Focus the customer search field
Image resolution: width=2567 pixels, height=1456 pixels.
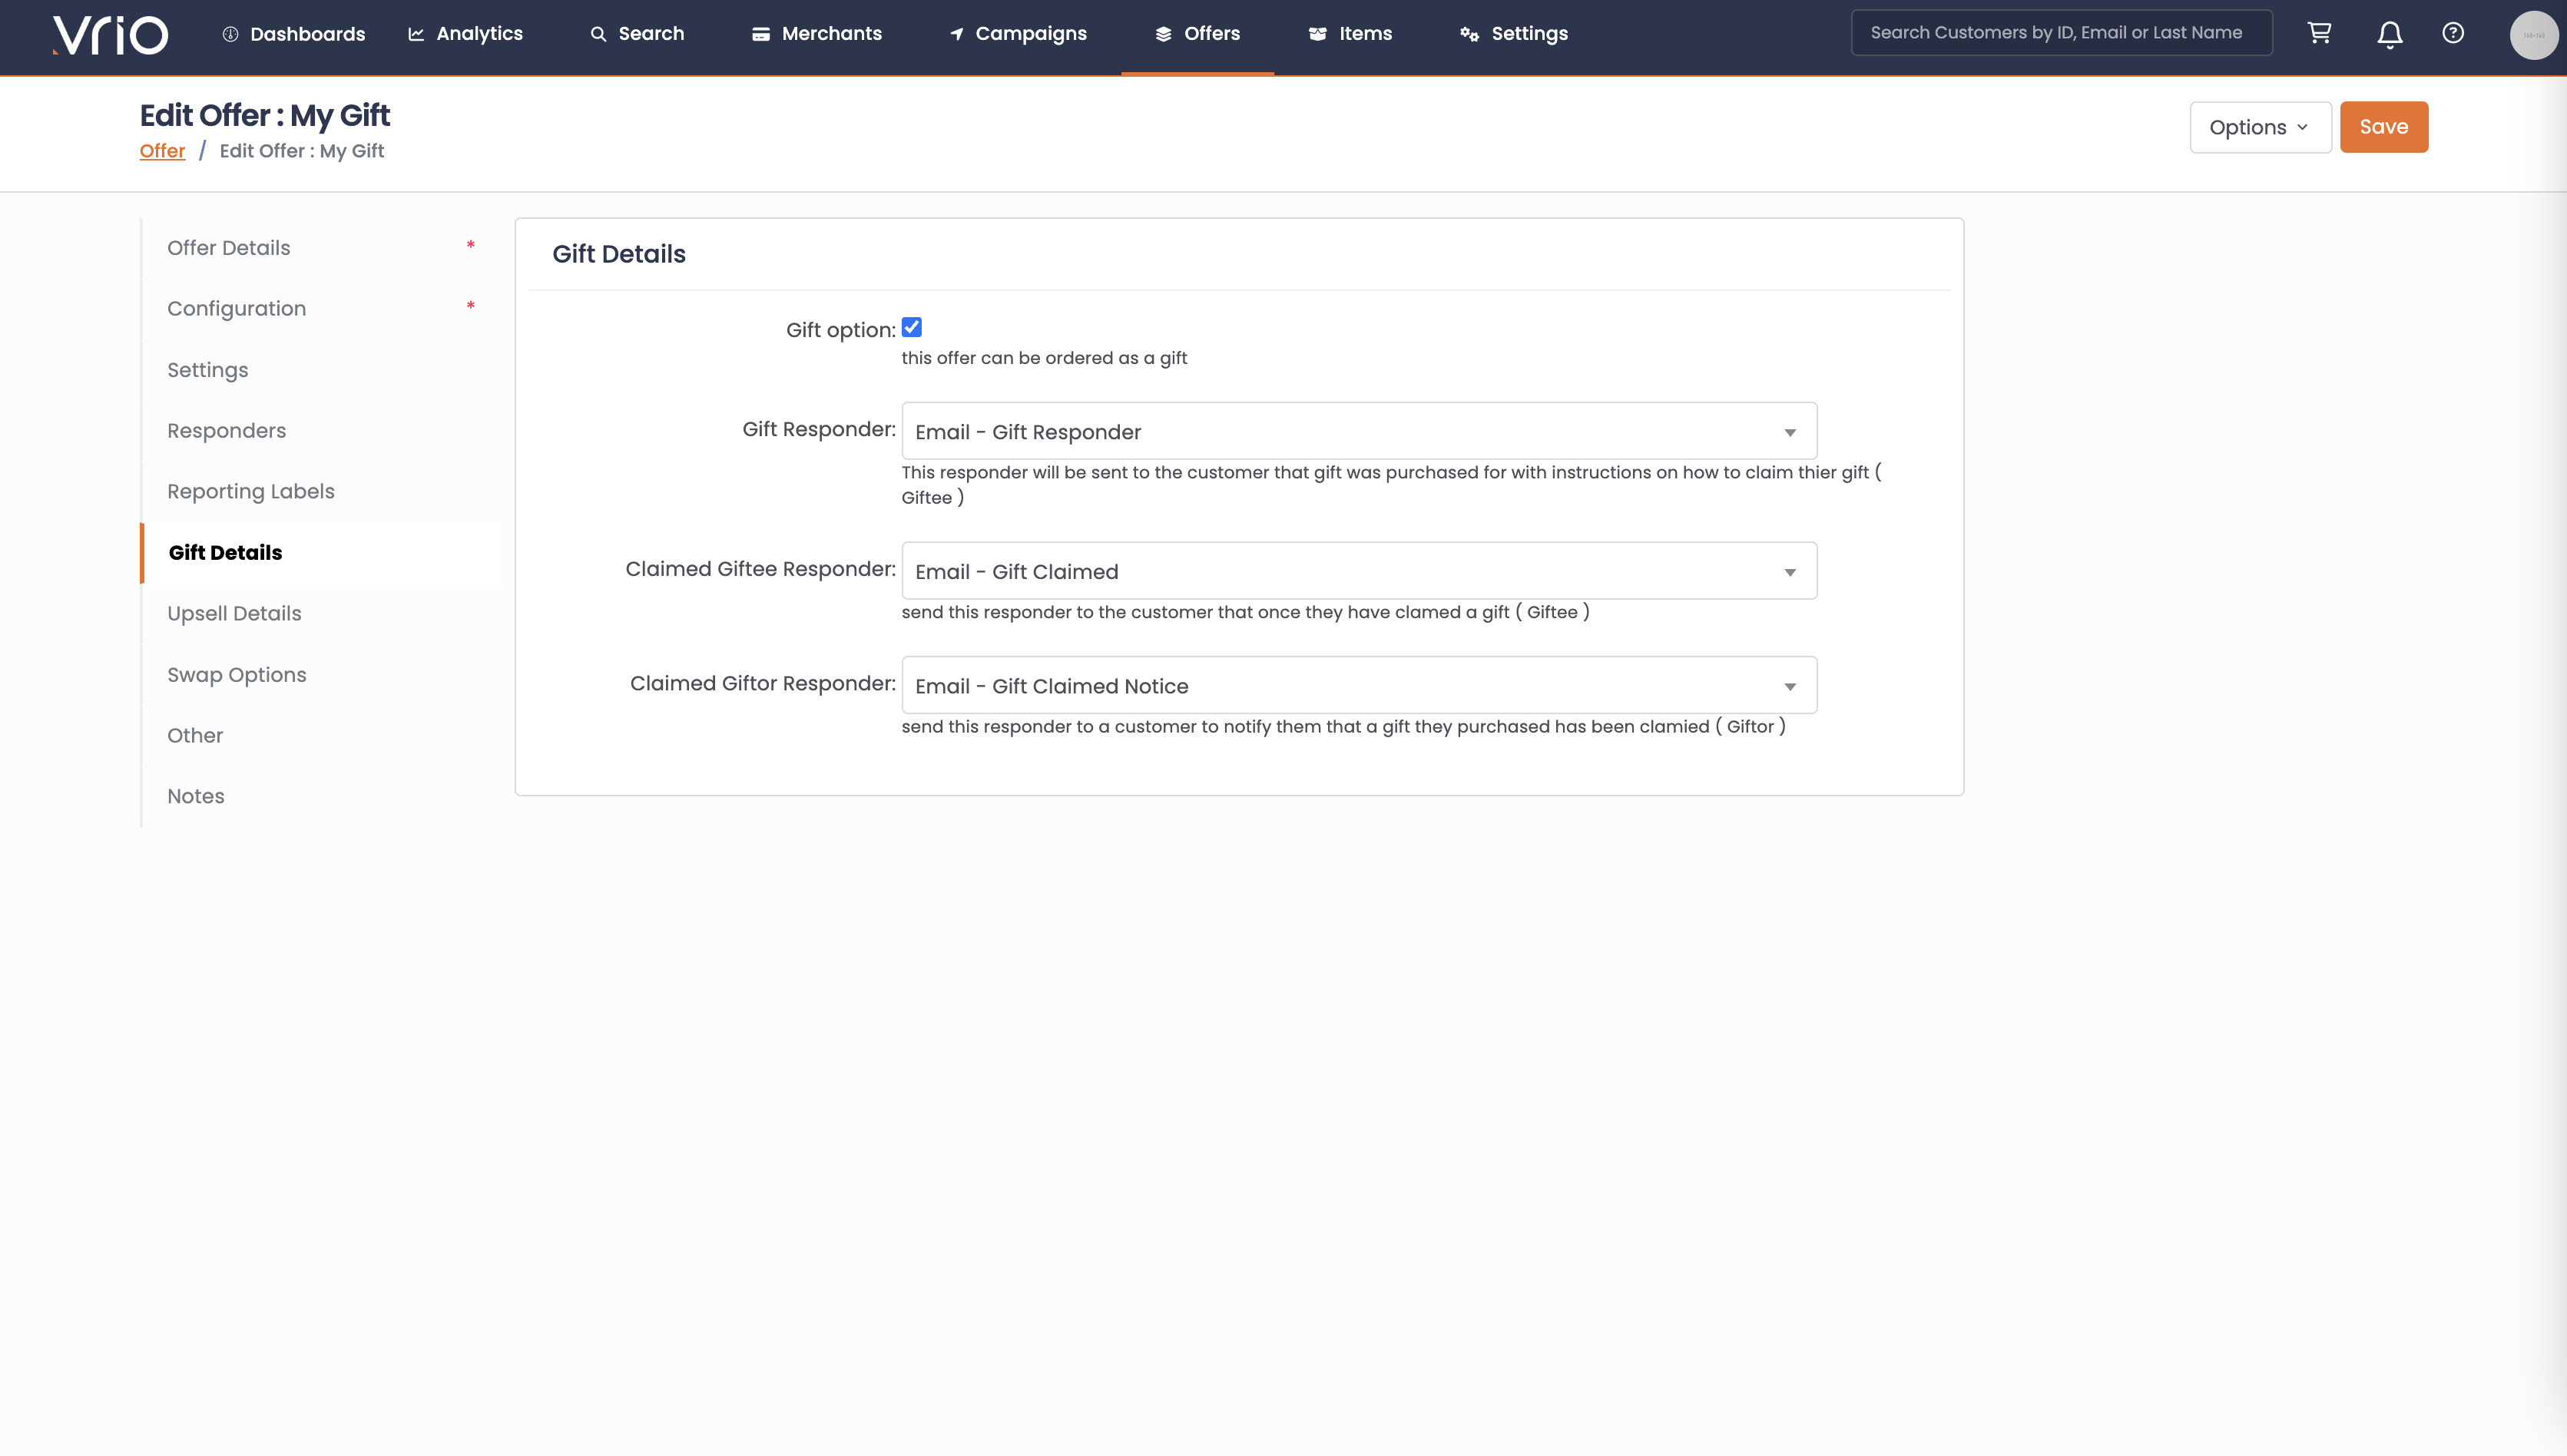click(x=2062, y=33)
